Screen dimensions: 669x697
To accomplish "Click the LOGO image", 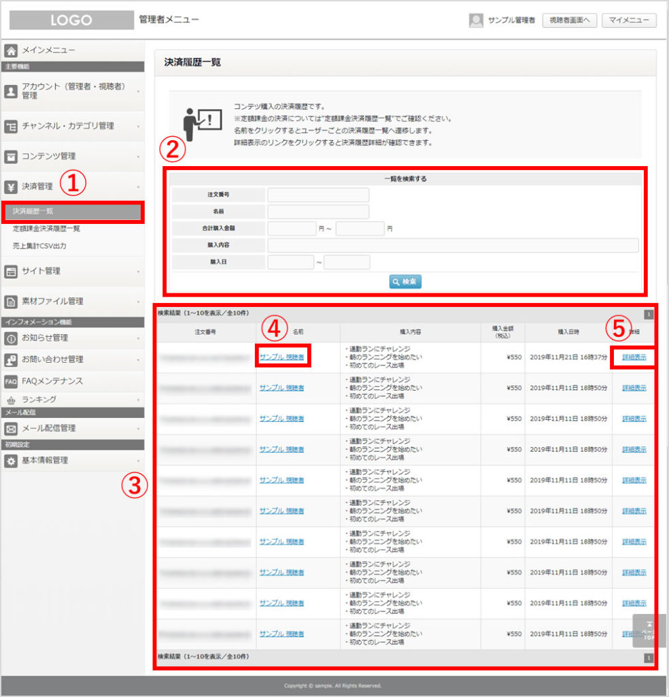I will coord(71,20).
